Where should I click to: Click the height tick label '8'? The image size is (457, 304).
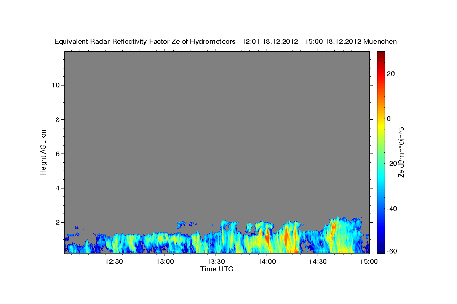click(x=57, y=119)
